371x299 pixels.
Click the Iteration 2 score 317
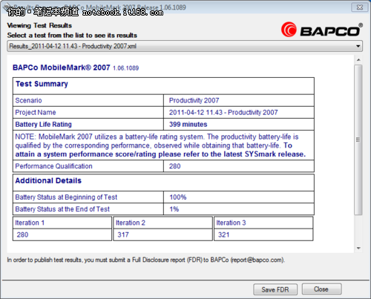click(123, 234)
